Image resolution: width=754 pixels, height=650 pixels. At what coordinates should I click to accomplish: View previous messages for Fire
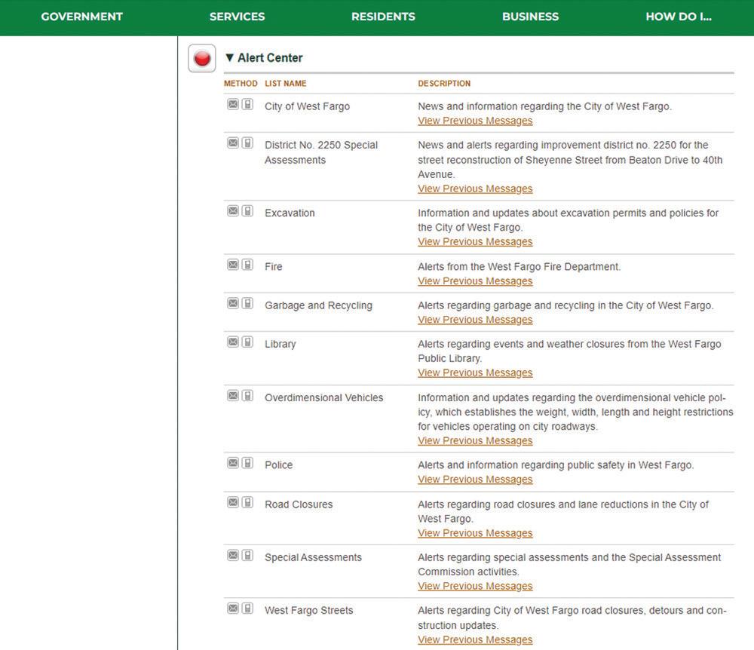click(475, 281)
